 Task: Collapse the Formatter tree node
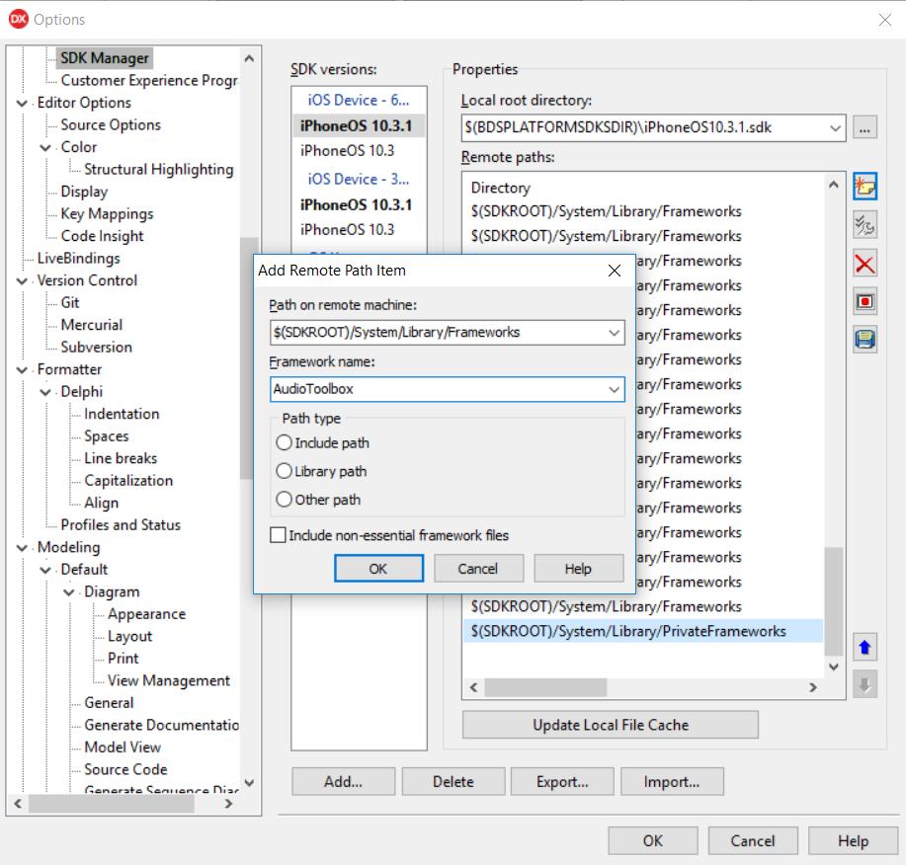point(22,370)
